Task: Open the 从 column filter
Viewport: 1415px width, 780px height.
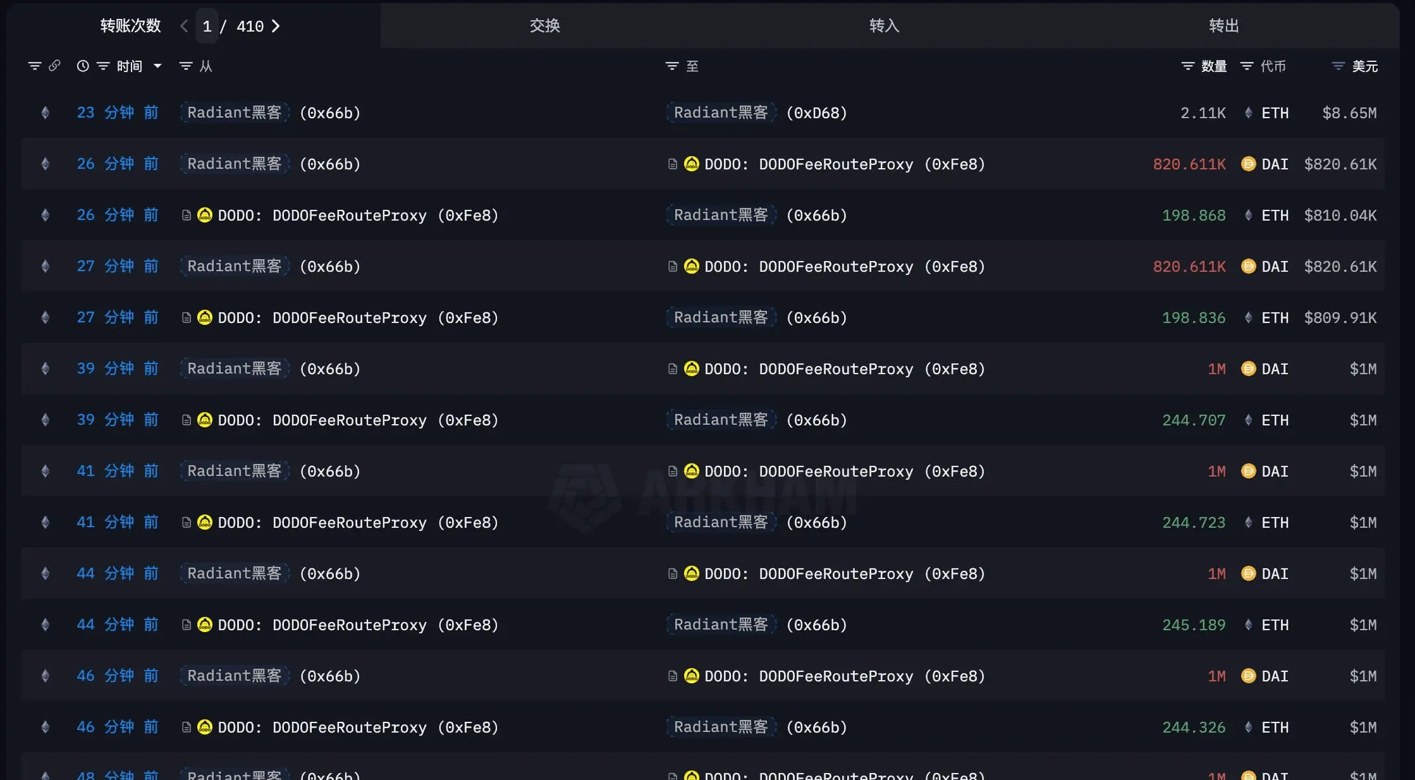Action: (x=186, y=66)
